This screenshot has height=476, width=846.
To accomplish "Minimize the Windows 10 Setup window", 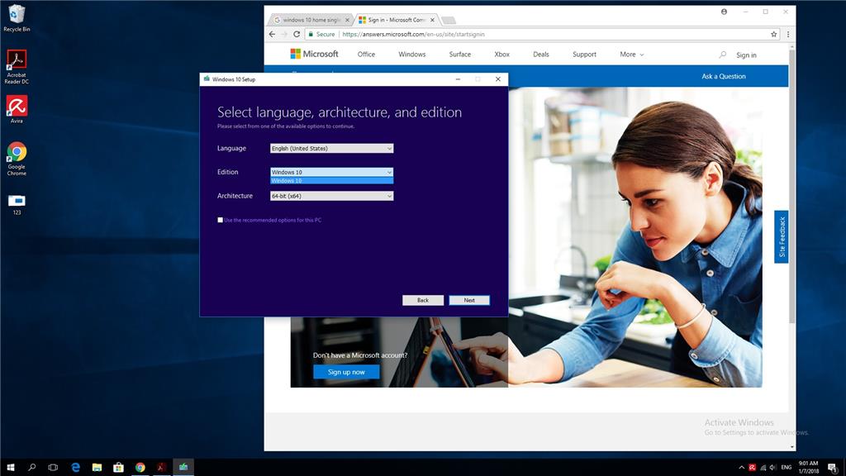I will [x=458, y=79].
